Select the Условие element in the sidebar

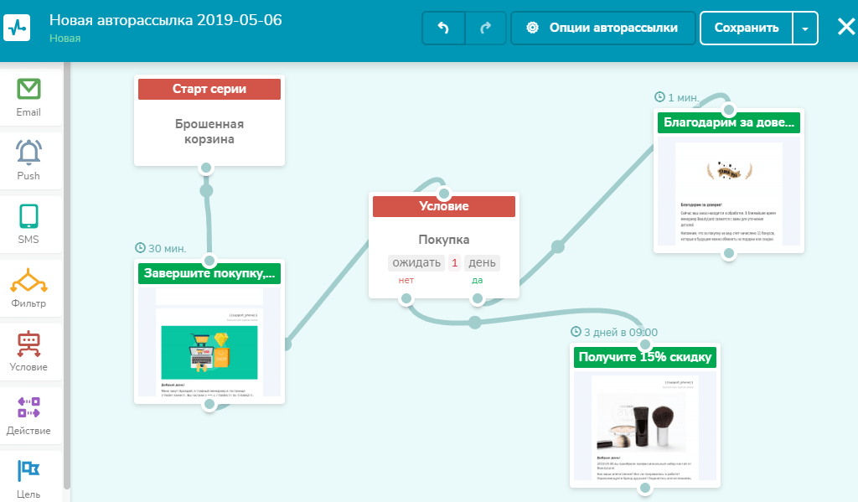pyautogui.click(x=30, y=350)
